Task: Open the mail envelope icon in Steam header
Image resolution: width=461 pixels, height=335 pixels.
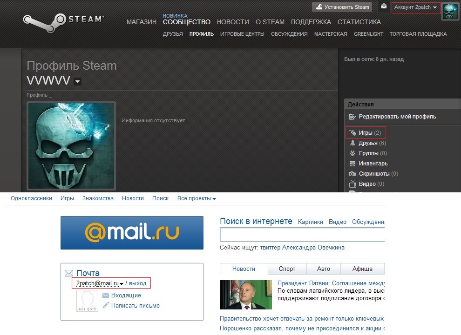Action: point(384,7)
